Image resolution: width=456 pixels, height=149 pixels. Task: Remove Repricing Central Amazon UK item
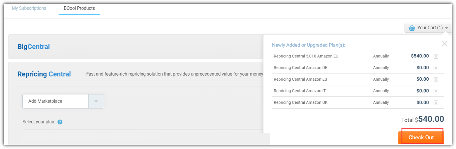(436, 103)
